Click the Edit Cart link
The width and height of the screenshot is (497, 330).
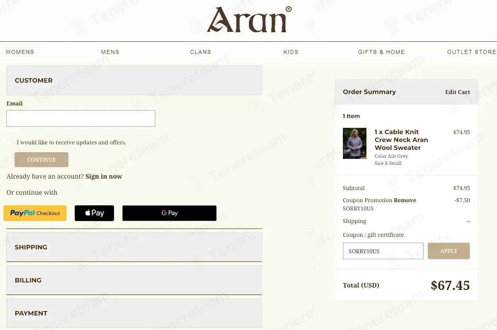pos(457,92)
